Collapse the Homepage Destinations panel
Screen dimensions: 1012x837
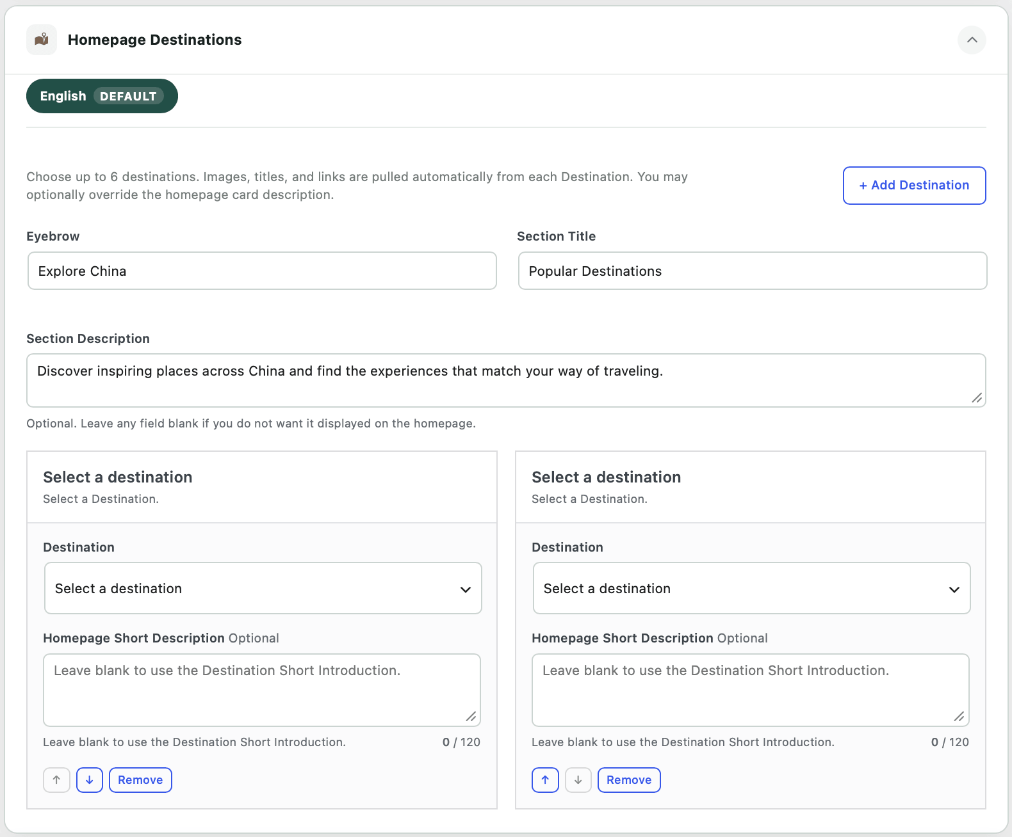coord(972,40)
